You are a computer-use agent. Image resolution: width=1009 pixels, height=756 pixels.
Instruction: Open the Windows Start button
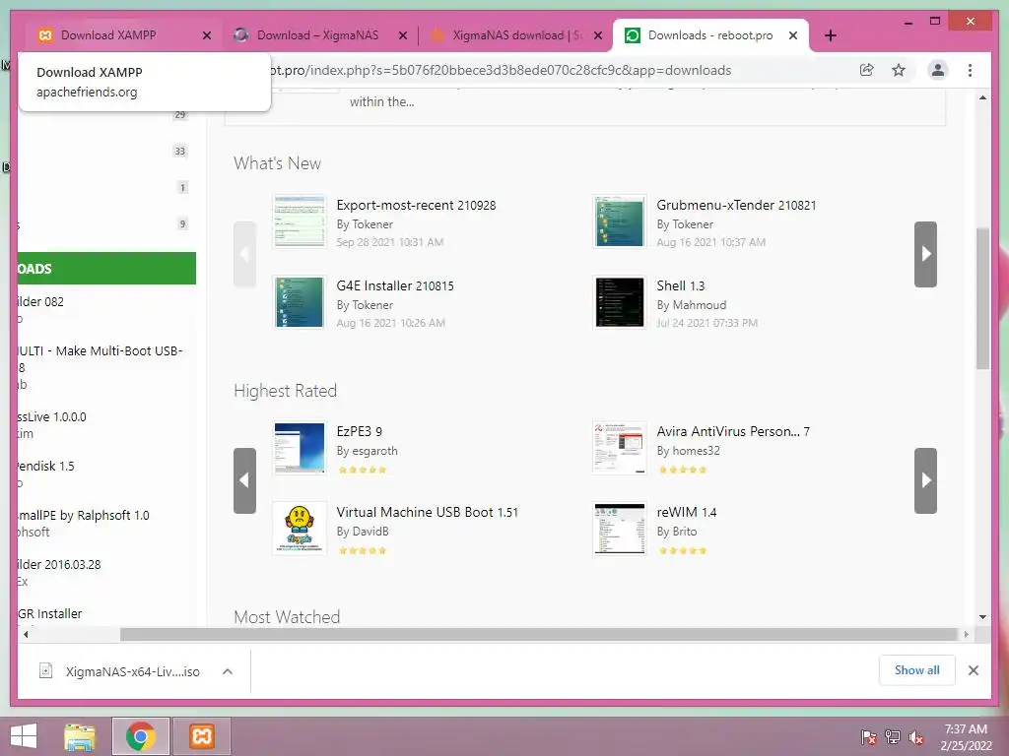(24, 736)
